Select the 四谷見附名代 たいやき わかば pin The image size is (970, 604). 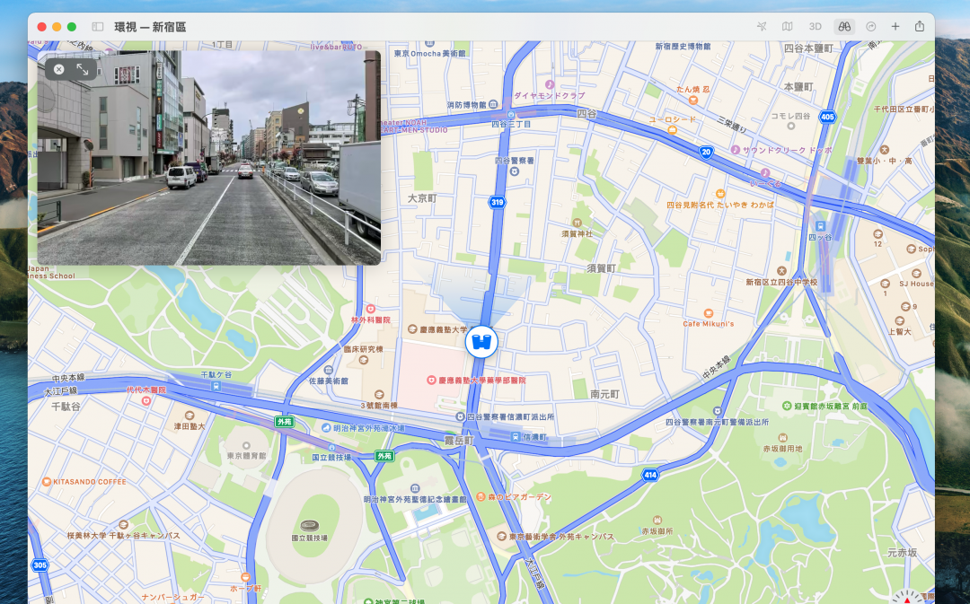(719, 194)
